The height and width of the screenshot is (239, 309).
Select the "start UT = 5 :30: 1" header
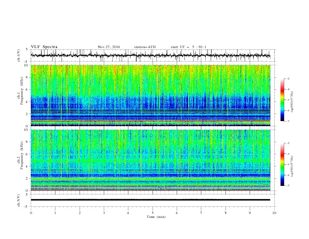coord(188,47)
